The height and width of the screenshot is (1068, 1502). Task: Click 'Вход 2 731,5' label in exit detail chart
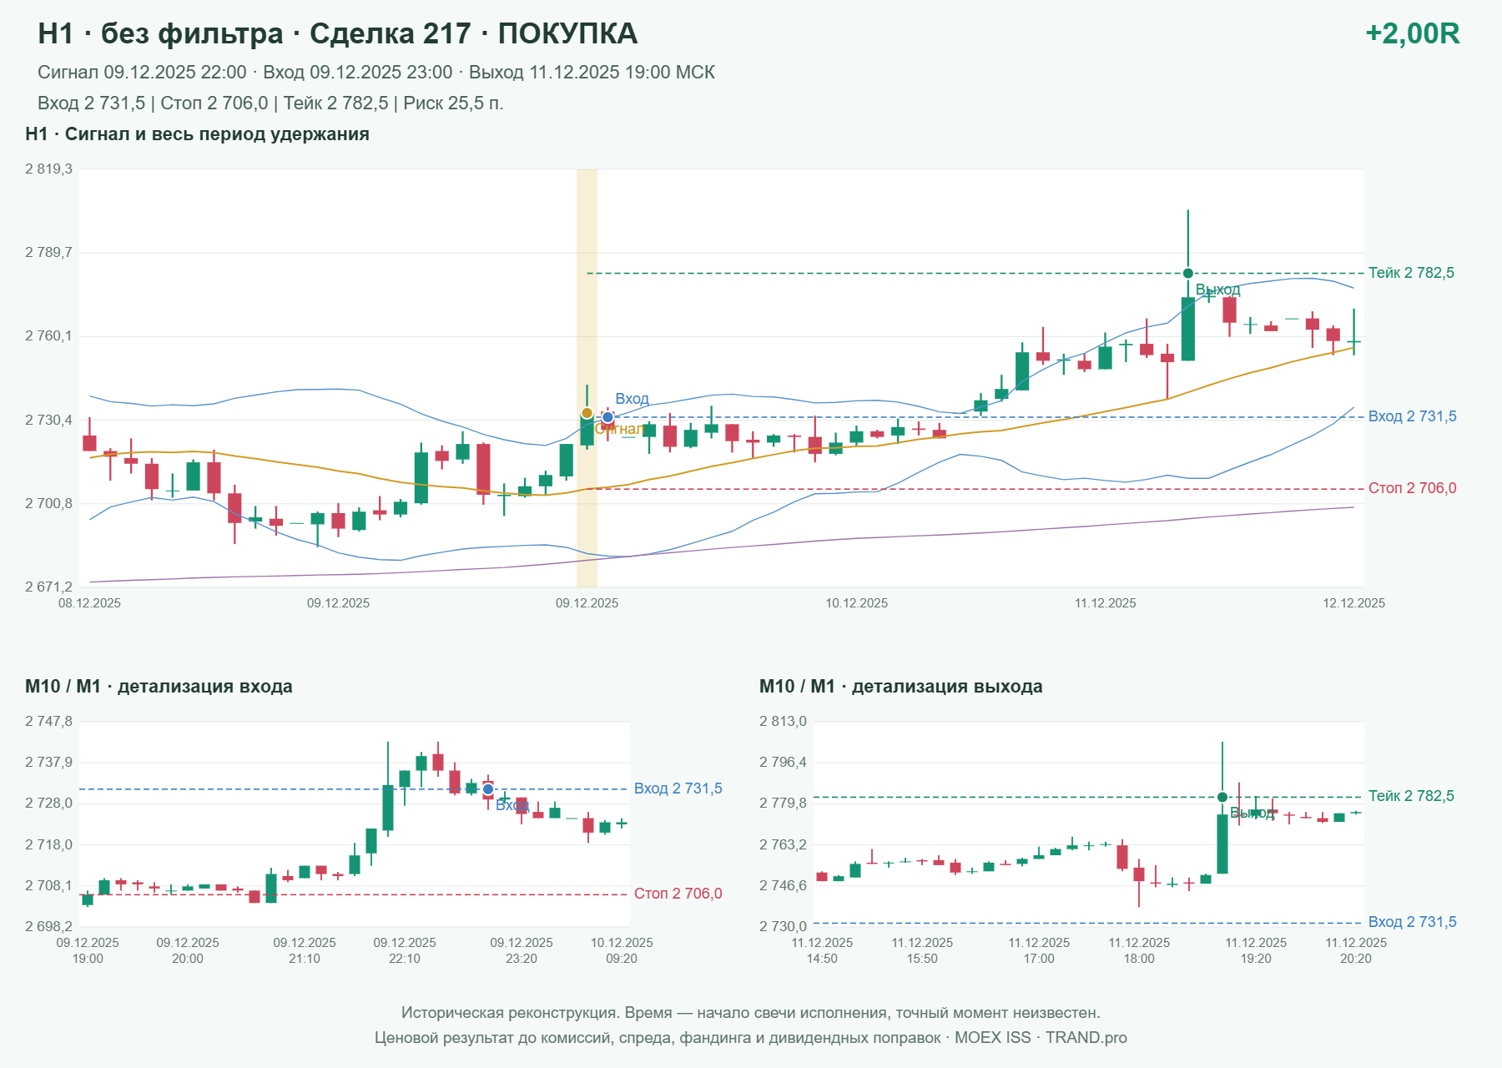1412,922
